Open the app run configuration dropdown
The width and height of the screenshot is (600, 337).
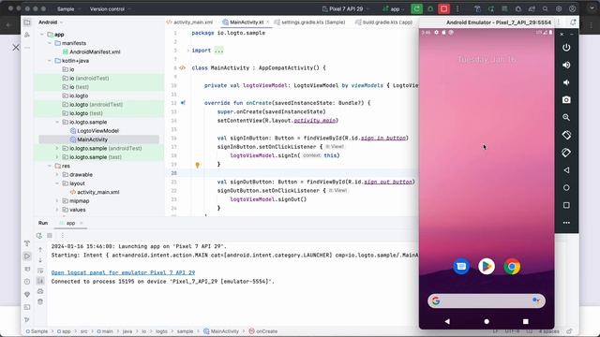tap(393, 8)
